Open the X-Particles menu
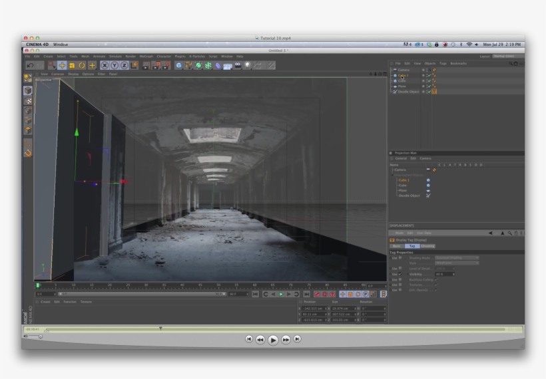The width and height of the screenshot is (546, 379). (x=197, y=57)
